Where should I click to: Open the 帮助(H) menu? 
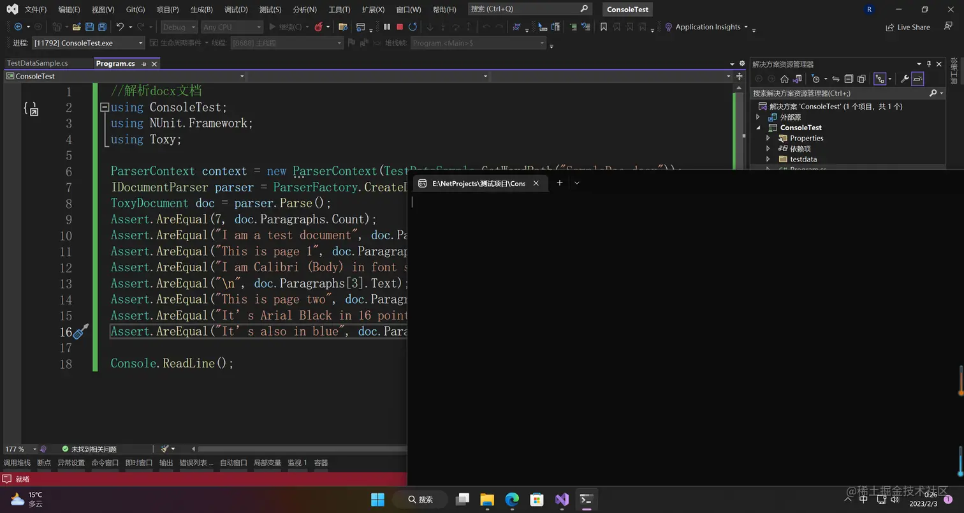444,10
